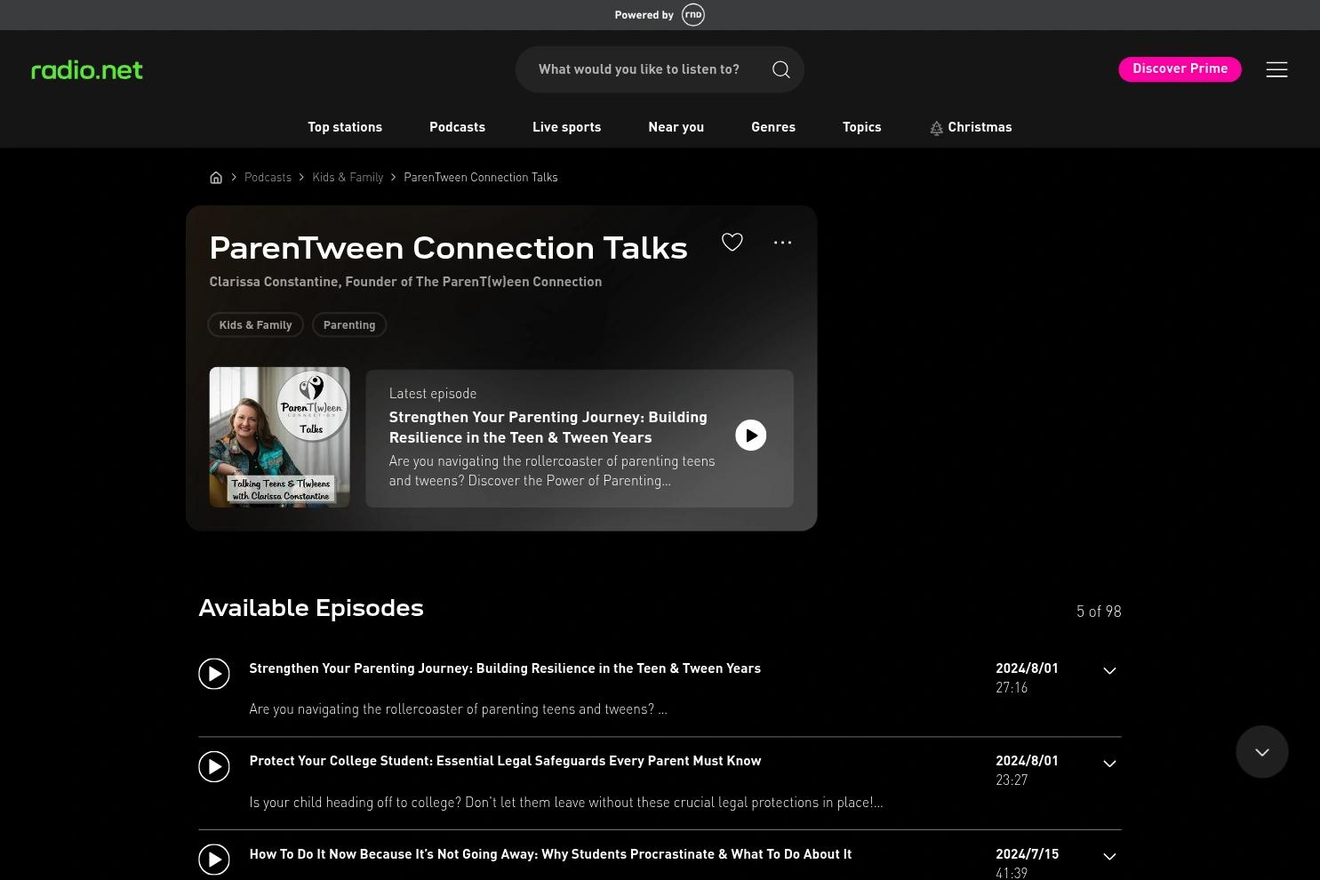Open Topics menu

coord(862,127)
